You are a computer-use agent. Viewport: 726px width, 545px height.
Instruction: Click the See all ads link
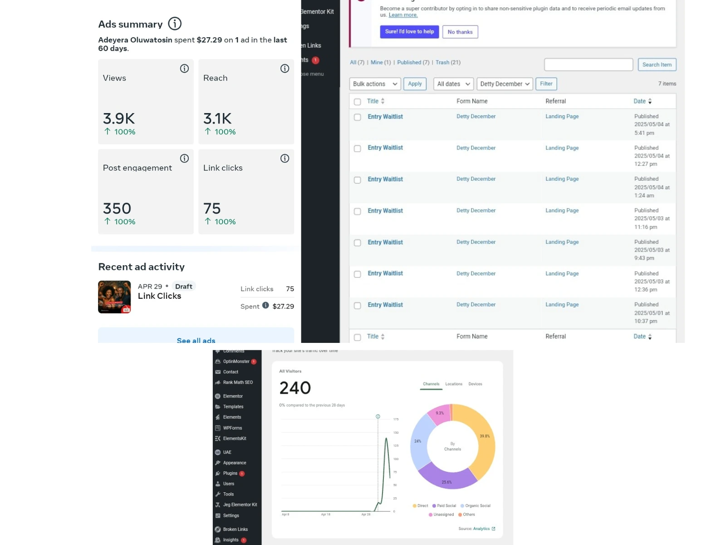[196, 340]
